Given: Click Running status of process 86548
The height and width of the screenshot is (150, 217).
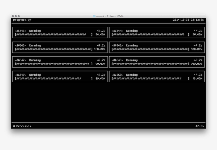Looking at the screenshot, I should click(132, 60).
